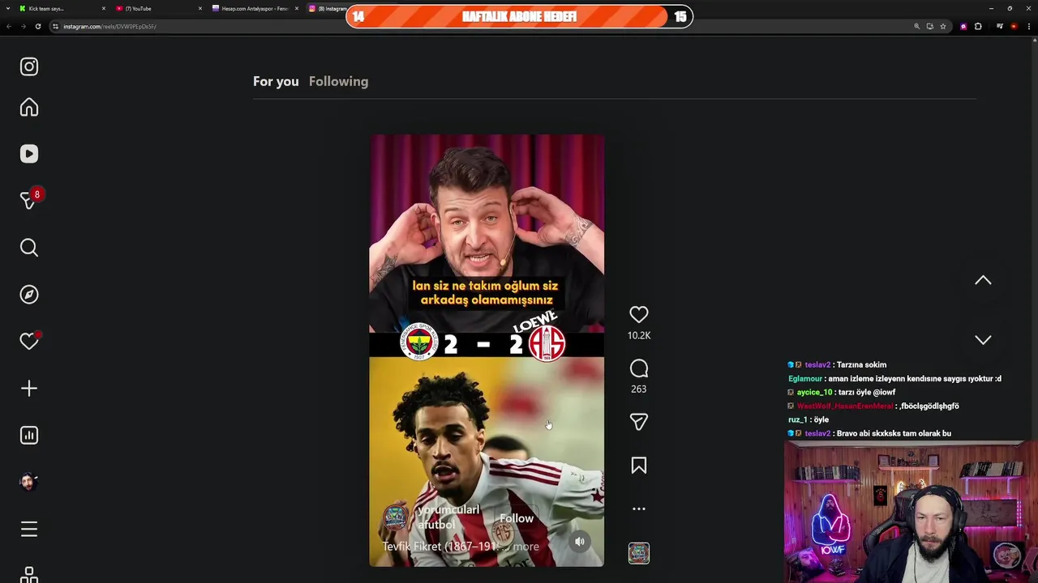1038x583 pixels.
Task: Click install app icon in address bar
Action: [x=930, y=26]
